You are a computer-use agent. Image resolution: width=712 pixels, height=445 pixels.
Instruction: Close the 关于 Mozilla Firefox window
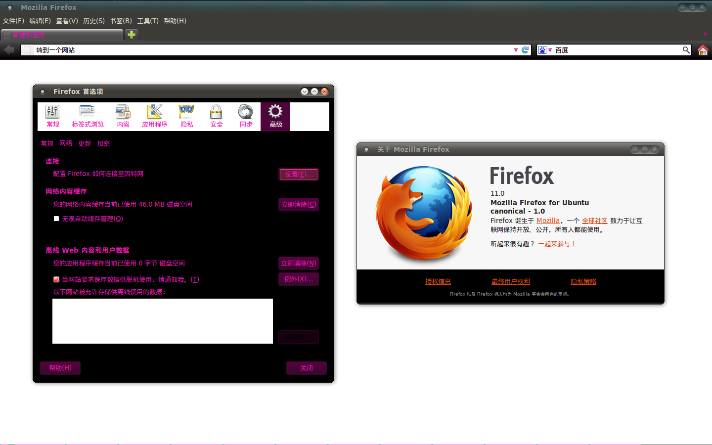point(655,149)
